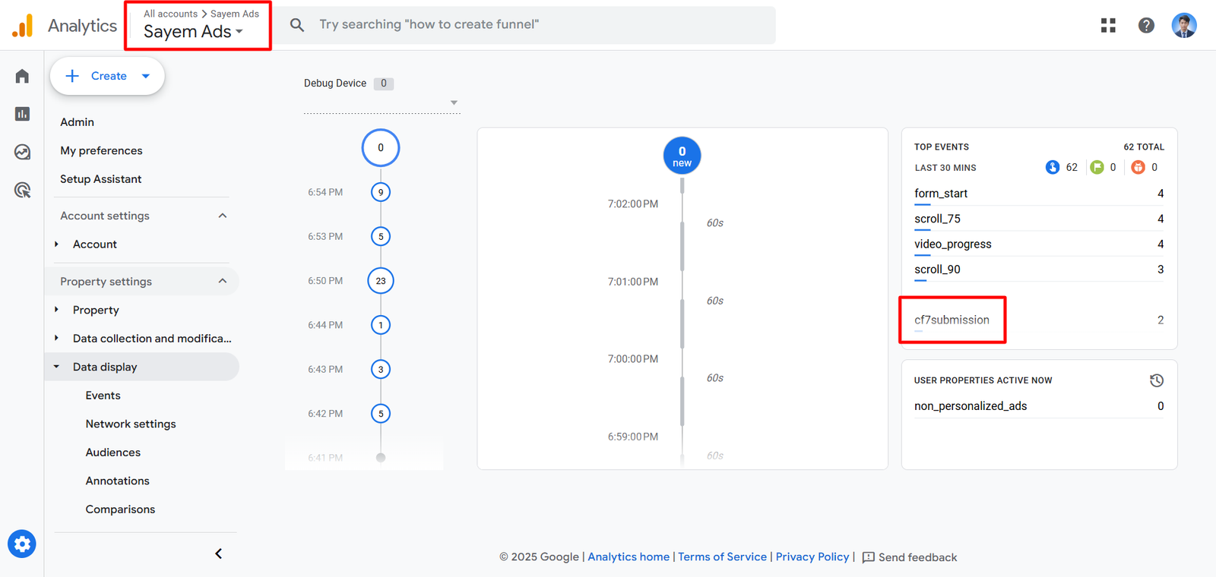The height and width of the screenshot is (577, 1216).
Task: Open the Help question mark icon
Action: (1146, 25)
